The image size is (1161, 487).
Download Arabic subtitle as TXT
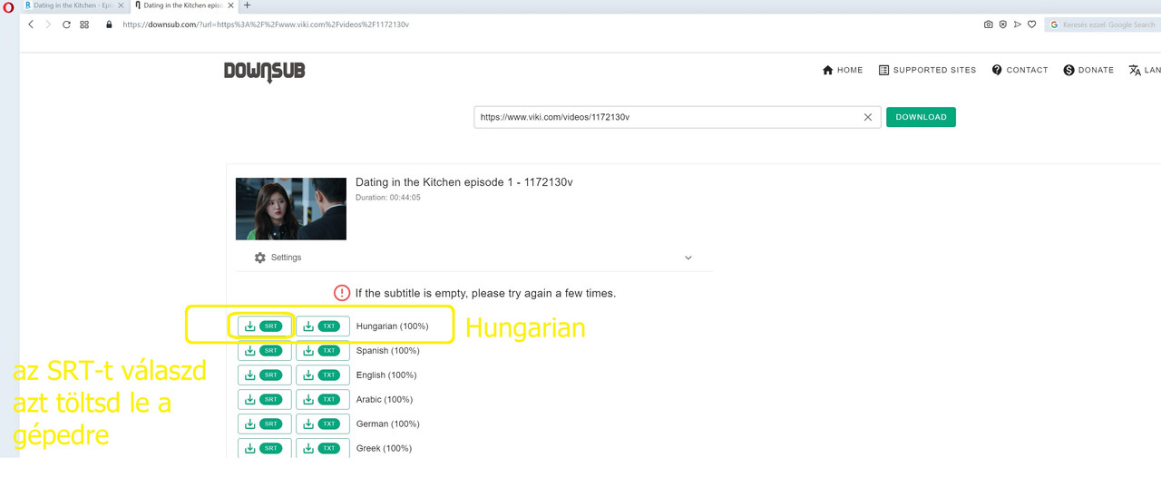(x=323, y=400)
